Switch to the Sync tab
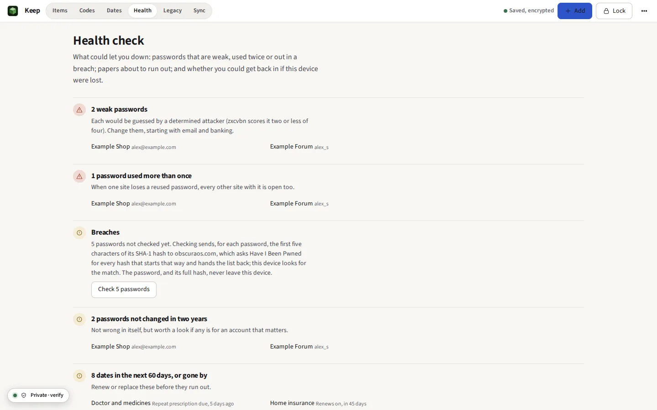Screen dimensions: 657x410 tap(199, 10)
